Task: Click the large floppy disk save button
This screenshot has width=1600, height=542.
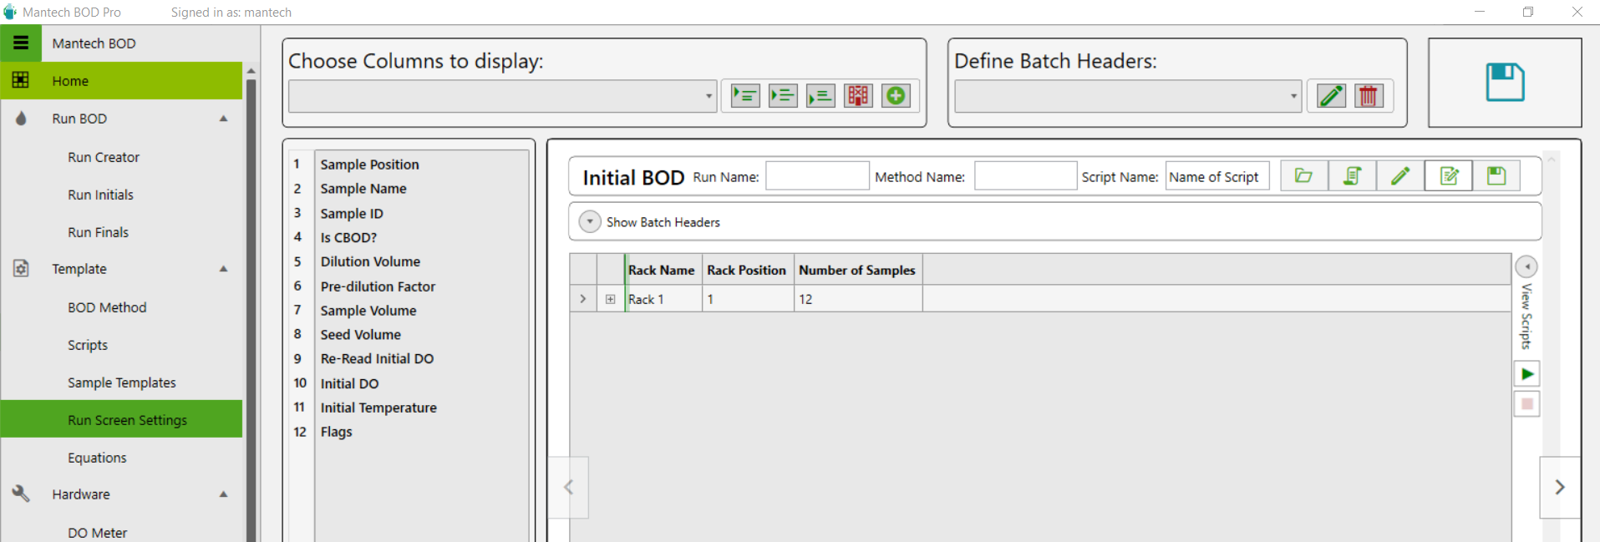Action: pyautogui.click(x=1504, y=83)
